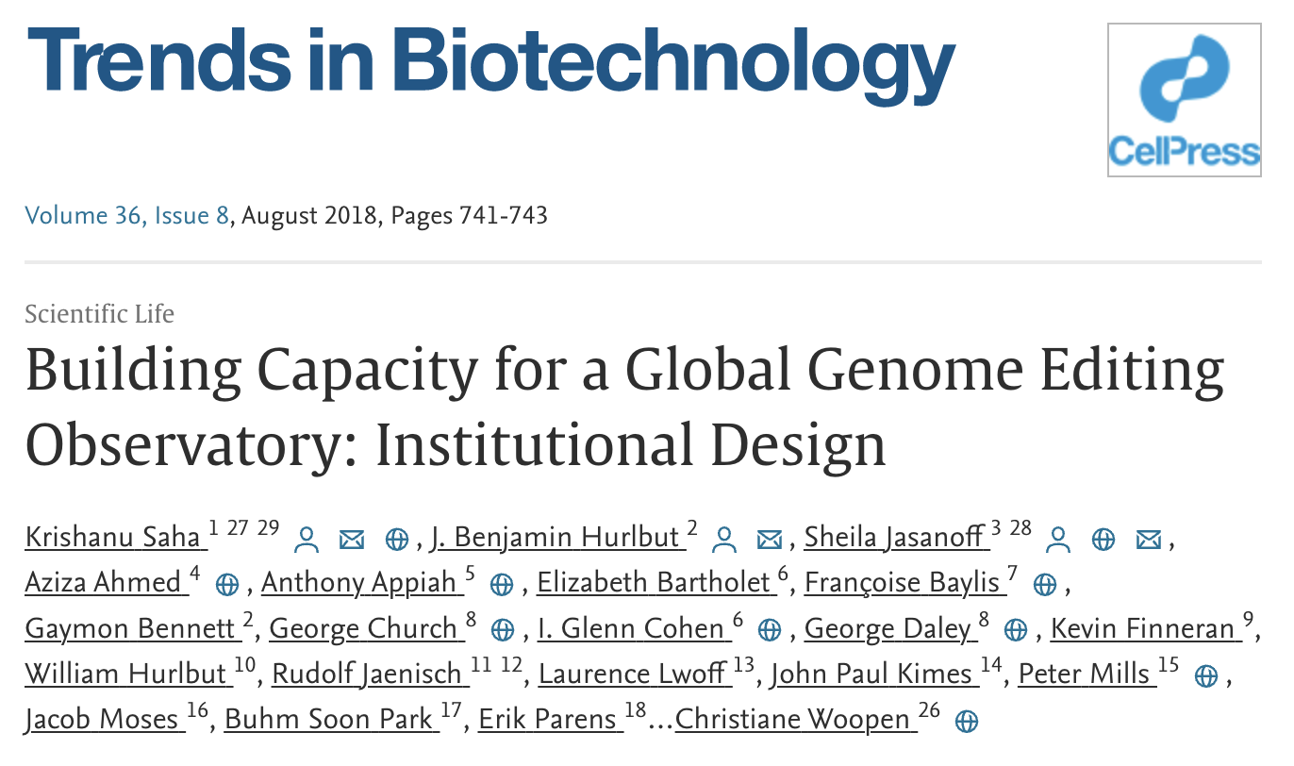Click the envelope icon after Sheila Jasanoff
This screenshot has height=766, width=1294.
[1148, 540]
